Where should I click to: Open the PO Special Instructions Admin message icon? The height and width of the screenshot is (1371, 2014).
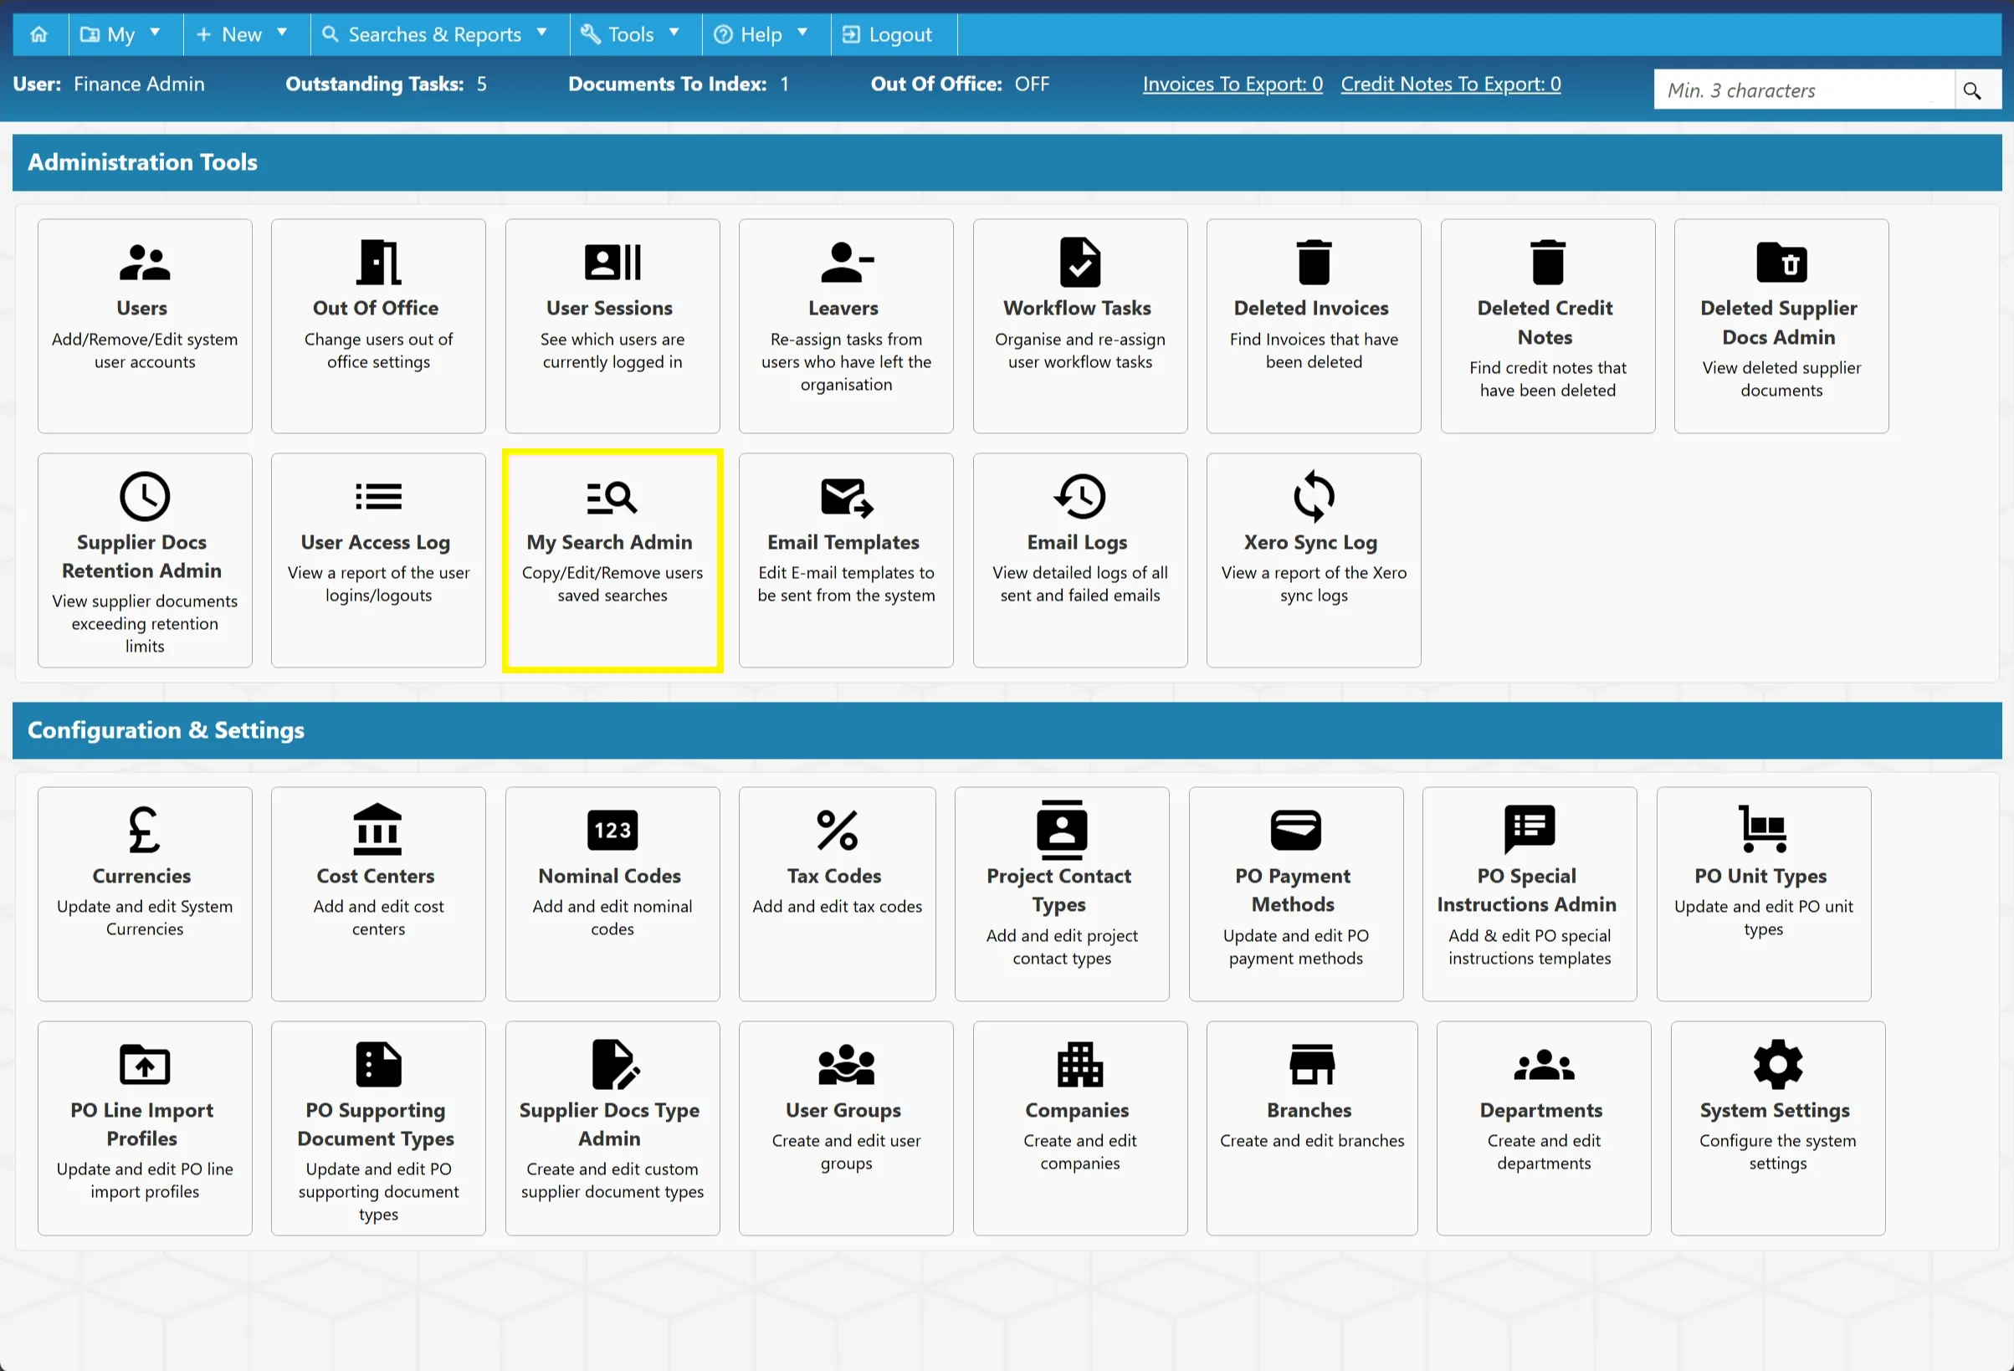click(1530, 831)
